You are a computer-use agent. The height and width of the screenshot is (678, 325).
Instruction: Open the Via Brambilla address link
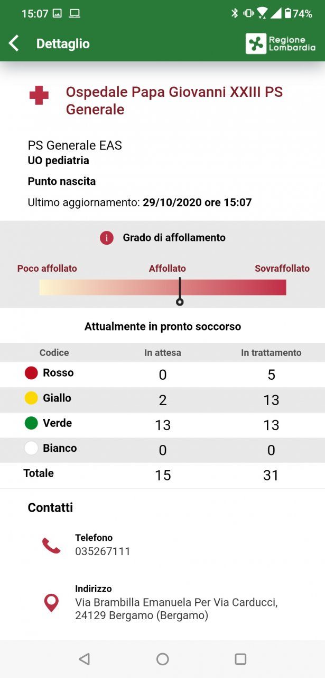(x=176, y=609)
